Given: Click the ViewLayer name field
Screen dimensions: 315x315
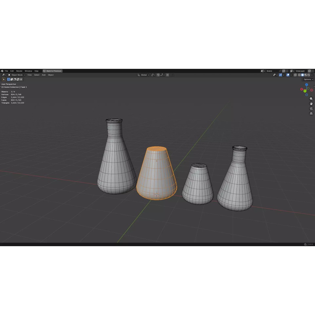Looking at the screenshot, I should click(300, 71).
